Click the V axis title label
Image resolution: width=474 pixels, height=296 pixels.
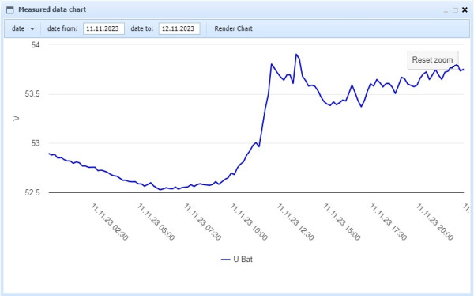[16, 119]
